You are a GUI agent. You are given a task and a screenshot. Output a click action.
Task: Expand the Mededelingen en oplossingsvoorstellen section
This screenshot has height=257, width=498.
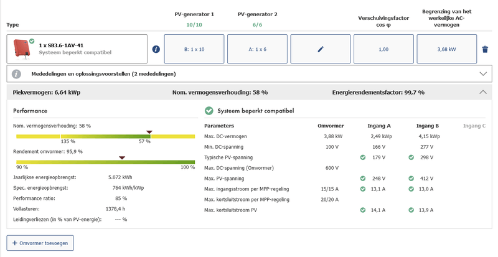pos(483,73)
